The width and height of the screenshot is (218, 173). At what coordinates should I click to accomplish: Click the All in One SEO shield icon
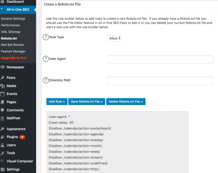[x=3, y=10]
